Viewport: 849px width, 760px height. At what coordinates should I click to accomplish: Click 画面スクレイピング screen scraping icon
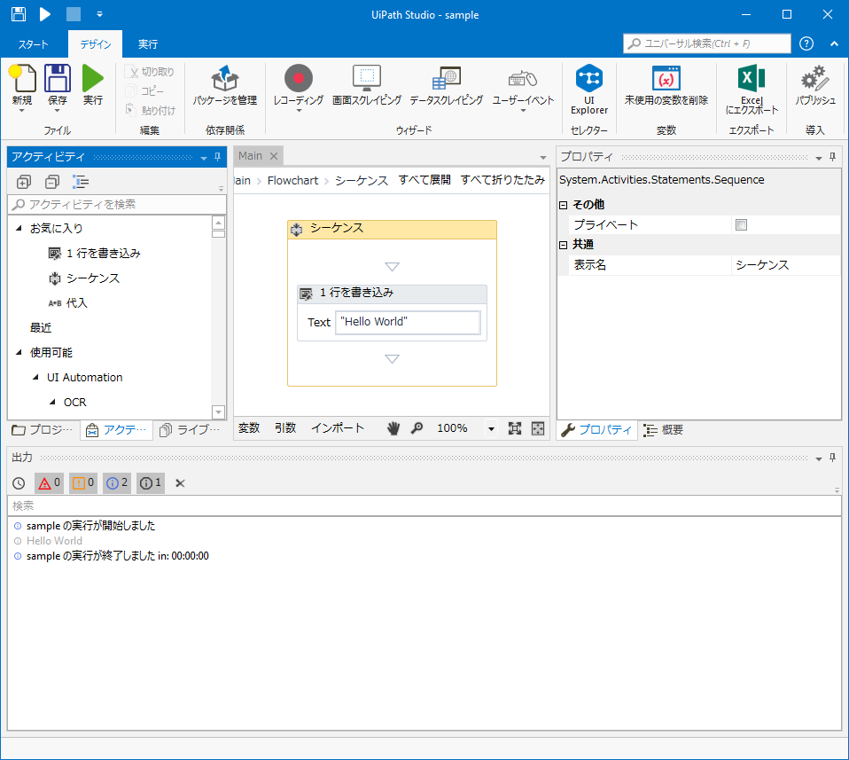point(367,79)
